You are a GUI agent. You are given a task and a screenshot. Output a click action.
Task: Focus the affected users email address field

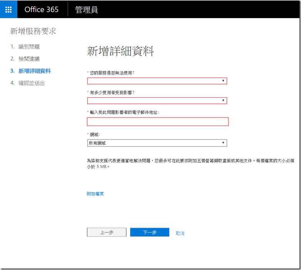pos(157,122)
